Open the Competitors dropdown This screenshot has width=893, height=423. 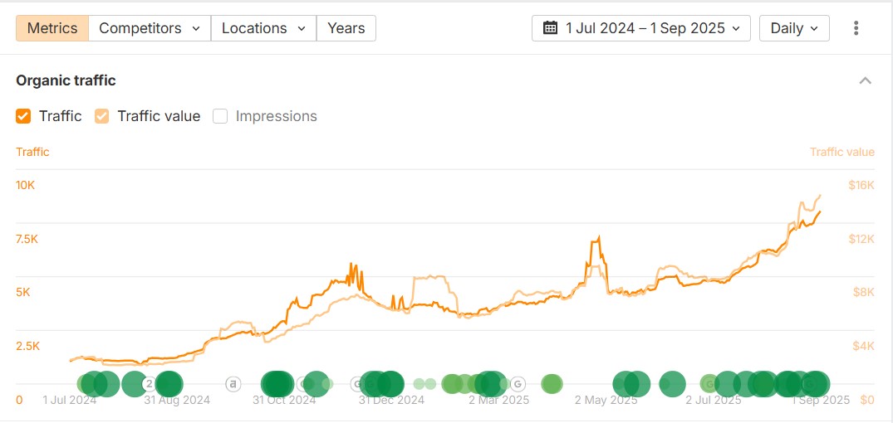point(150,28)
